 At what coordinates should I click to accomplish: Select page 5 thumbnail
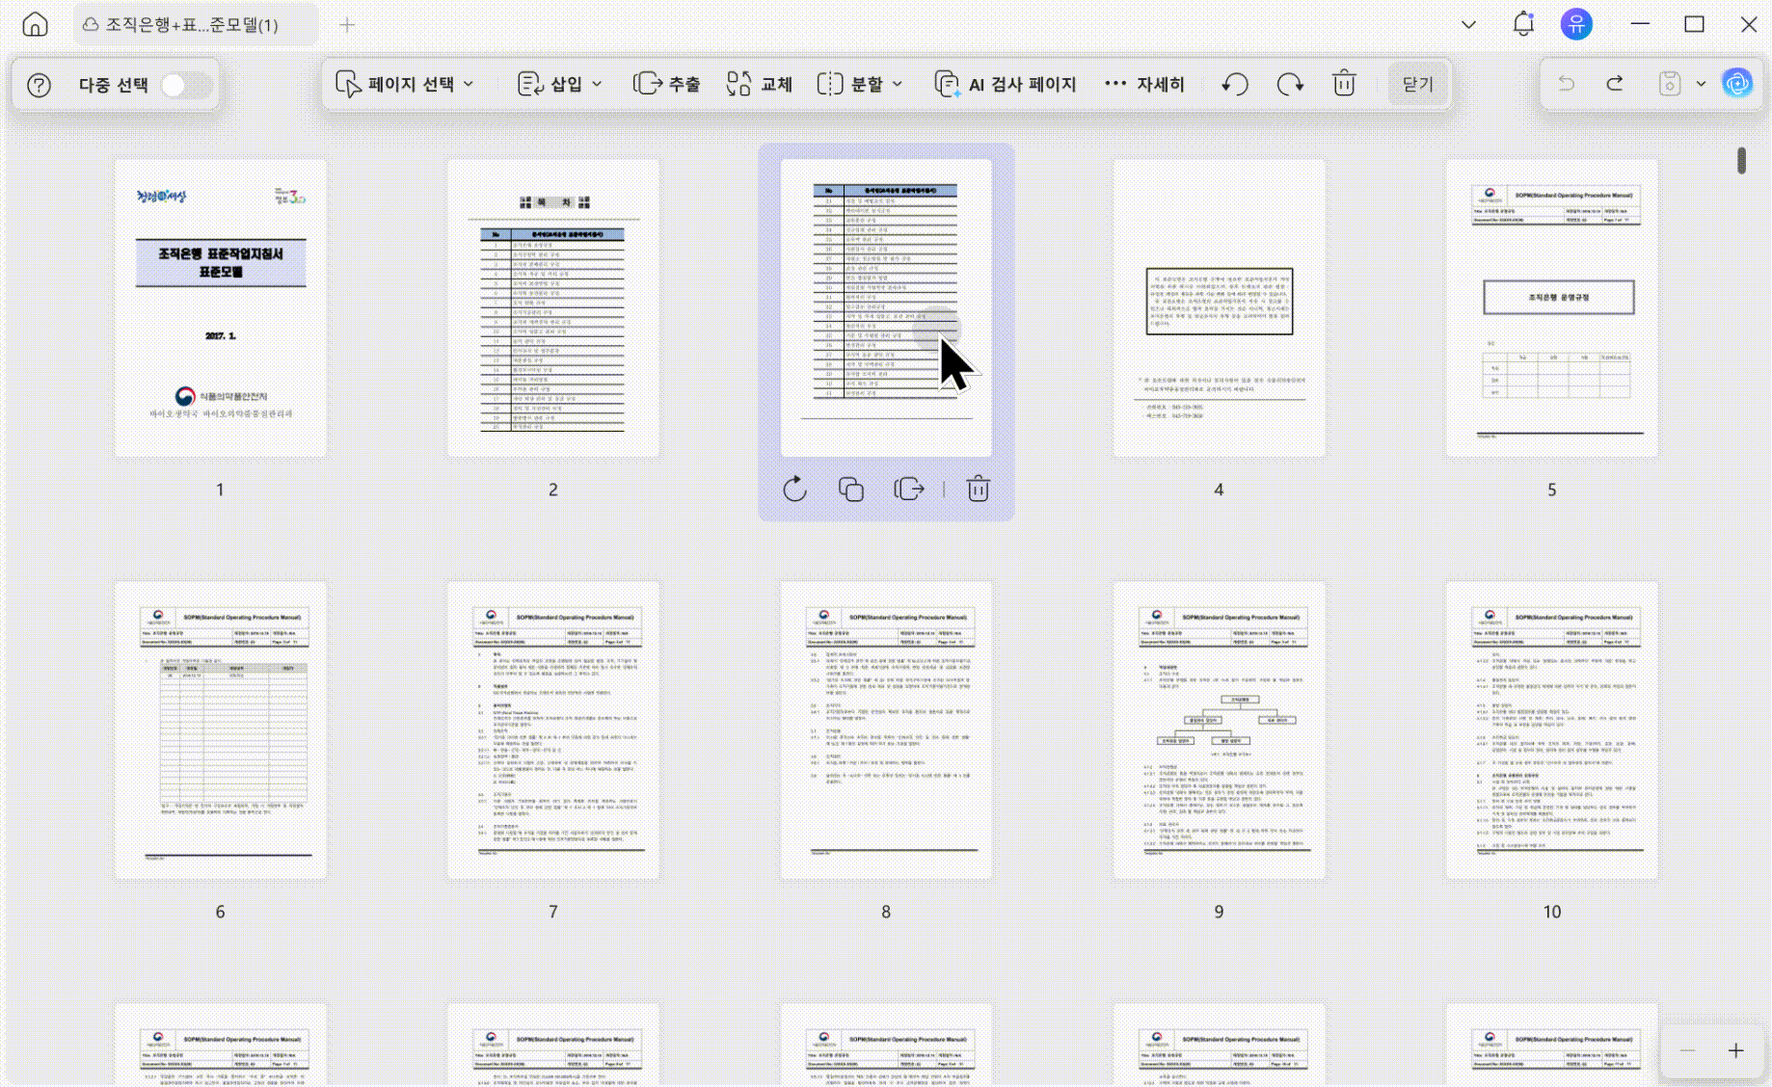pos(1552,308)
